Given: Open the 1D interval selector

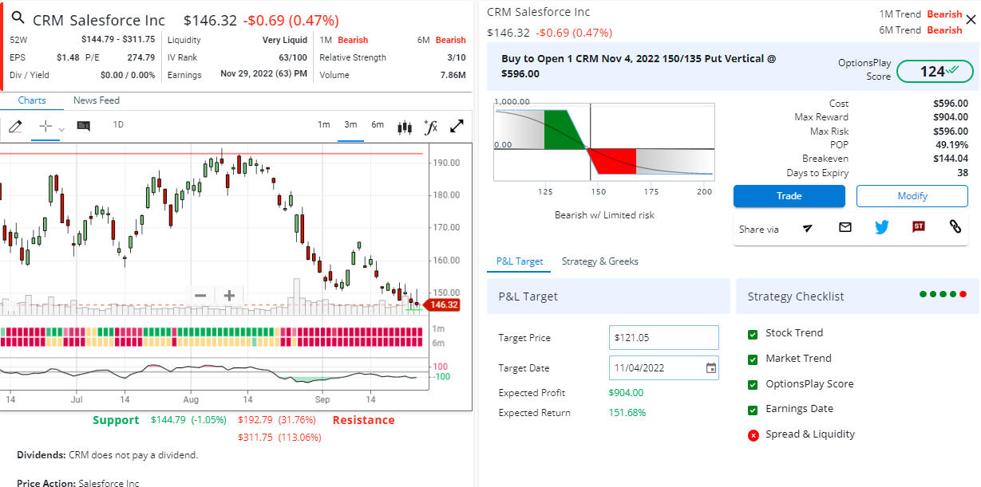Looking at the screenshot, I should [x=118, y=124].
